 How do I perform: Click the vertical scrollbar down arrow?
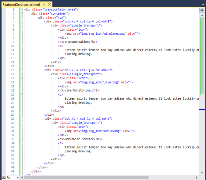click(201, 173)
